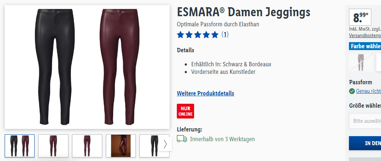Screen dimensions: 381x161
Task: Click the fifth blue rating star
Action: 215,35
